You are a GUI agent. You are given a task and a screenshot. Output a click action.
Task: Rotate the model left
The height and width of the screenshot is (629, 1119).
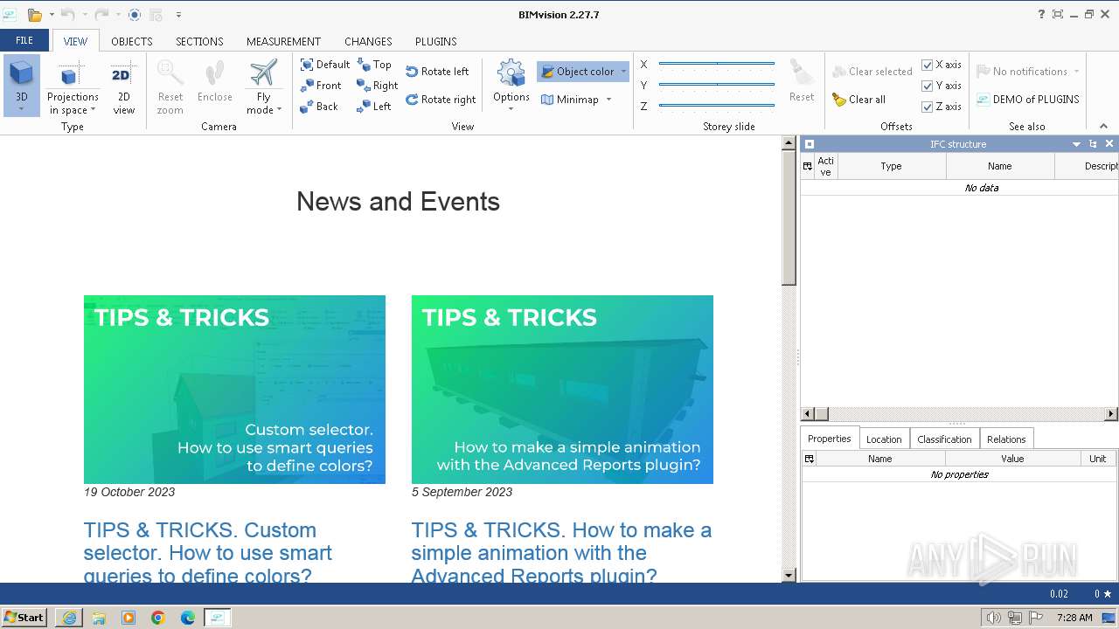point(437,72)
